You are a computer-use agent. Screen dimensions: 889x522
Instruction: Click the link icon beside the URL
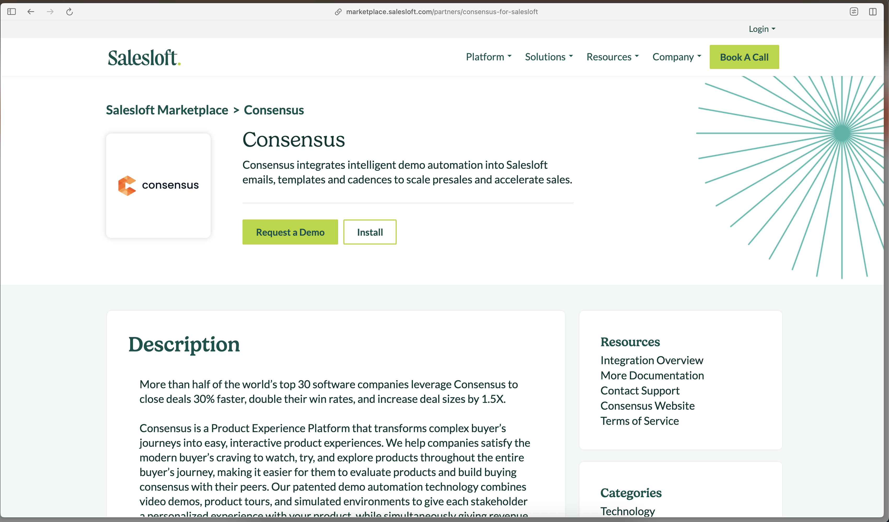point(338,12)
